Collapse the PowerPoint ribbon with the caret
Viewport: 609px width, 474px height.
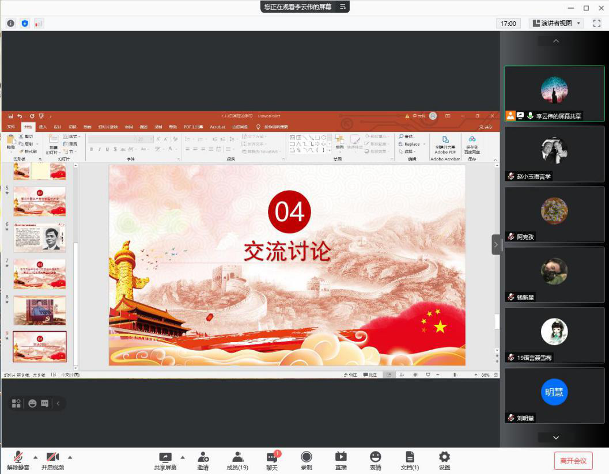495,160
